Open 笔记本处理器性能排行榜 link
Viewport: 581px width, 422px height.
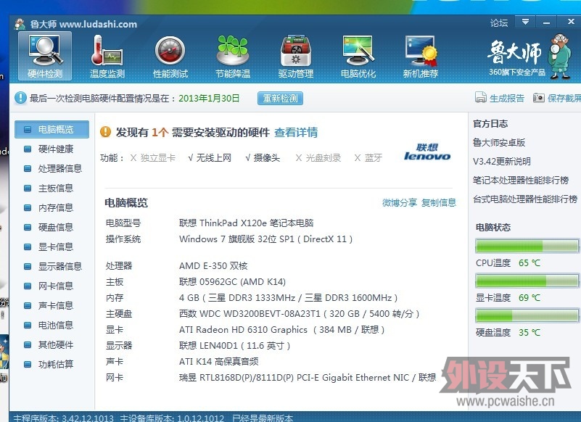coord(521,181)
